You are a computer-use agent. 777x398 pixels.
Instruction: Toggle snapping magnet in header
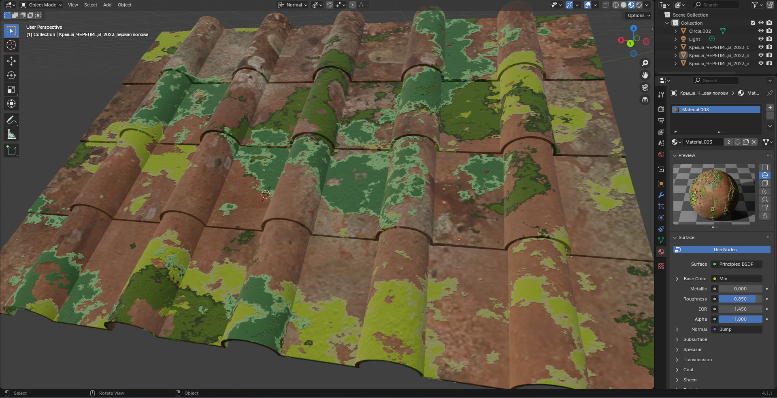330,5
